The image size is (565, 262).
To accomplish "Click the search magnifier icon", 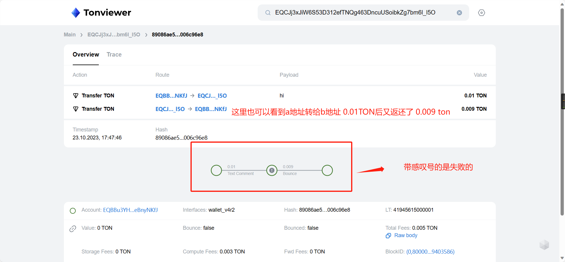I will pyautogui.click(x=268, y=13).
